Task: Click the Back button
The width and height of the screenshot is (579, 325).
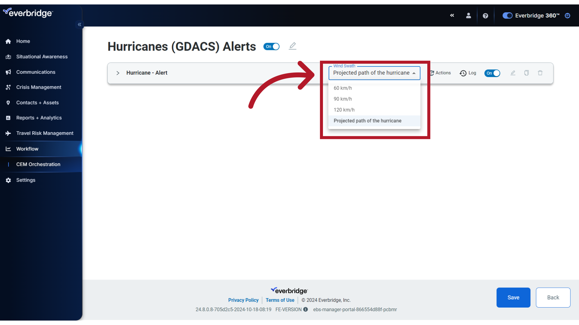Action: point(553,297)
